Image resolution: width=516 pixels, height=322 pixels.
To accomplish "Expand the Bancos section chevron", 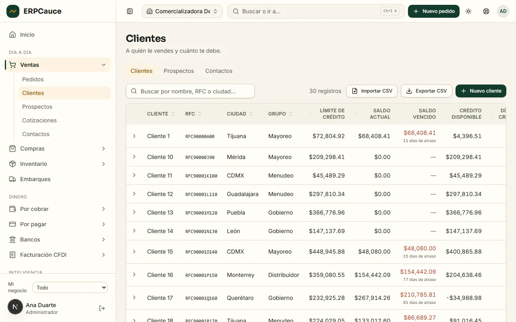I will 104,239.
